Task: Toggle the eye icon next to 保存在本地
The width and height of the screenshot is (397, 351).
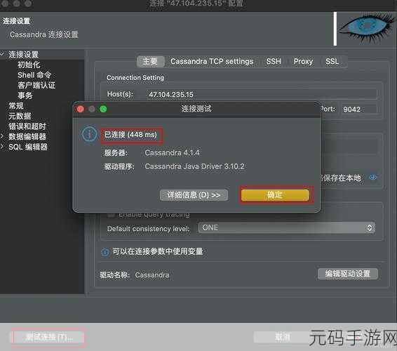Action: 373,178
